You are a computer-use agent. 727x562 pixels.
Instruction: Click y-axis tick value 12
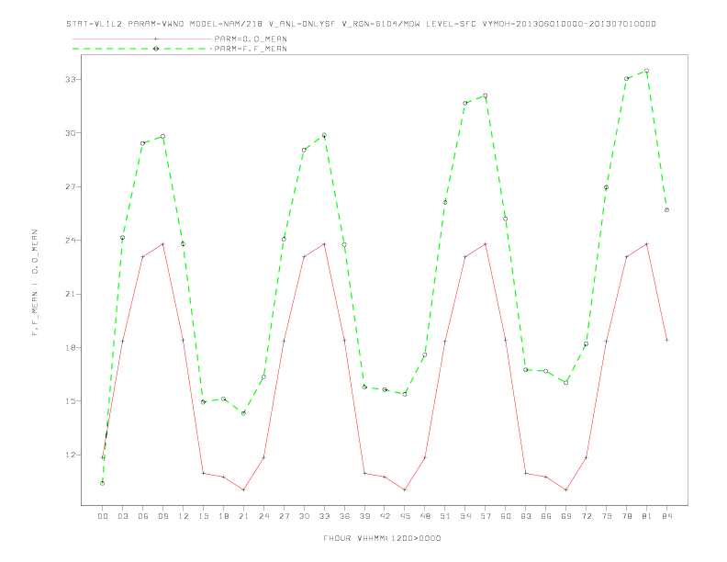coord(71,455)
